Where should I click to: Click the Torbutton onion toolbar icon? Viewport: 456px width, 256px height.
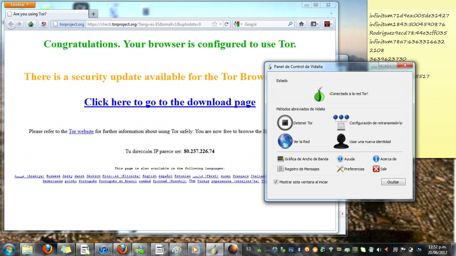coord(31,24)
